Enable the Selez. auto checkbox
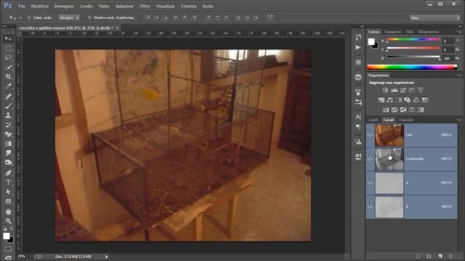 pyautogui.click(x=29, y=17)
